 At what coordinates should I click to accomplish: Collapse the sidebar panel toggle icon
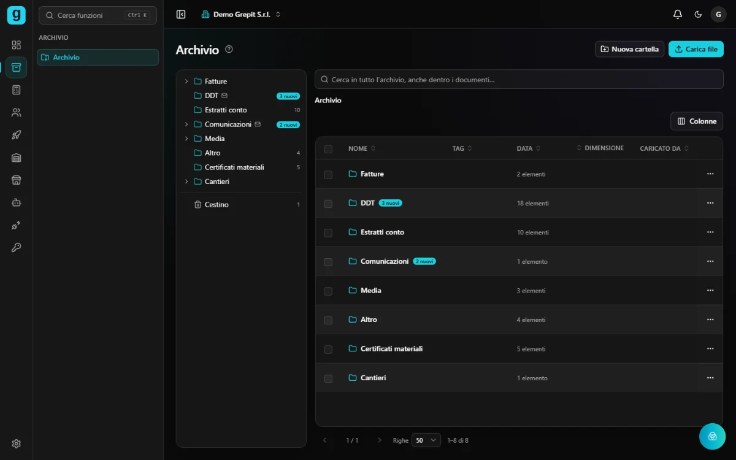tap(181, 14)
